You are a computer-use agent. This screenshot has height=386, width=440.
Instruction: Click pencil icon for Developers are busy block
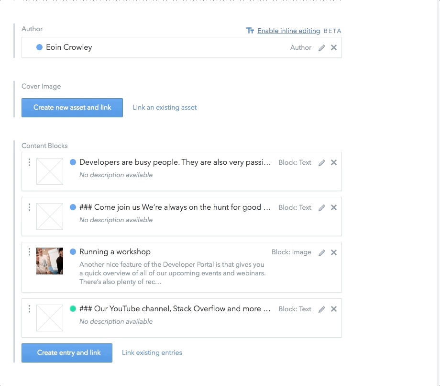322,163
